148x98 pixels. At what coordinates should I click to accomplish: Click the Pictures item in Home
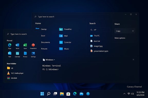pos(44,49)
